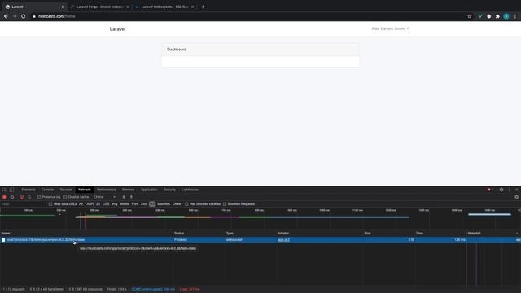
Task: Activate the DevTools inspect element icon
Action: coord(4,190)
